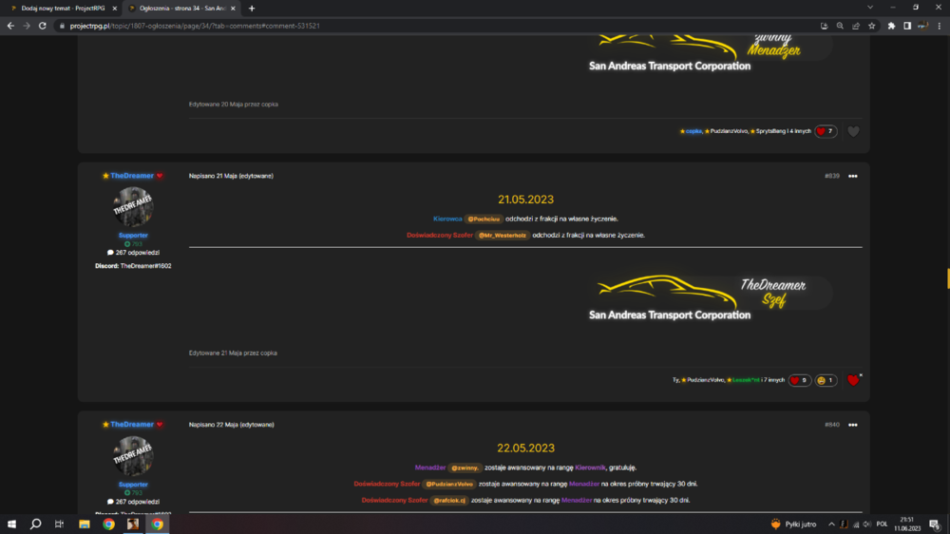
Task: Toggle heart reaction on post #839
Action: pyautogui.click(x=853, y=380)
